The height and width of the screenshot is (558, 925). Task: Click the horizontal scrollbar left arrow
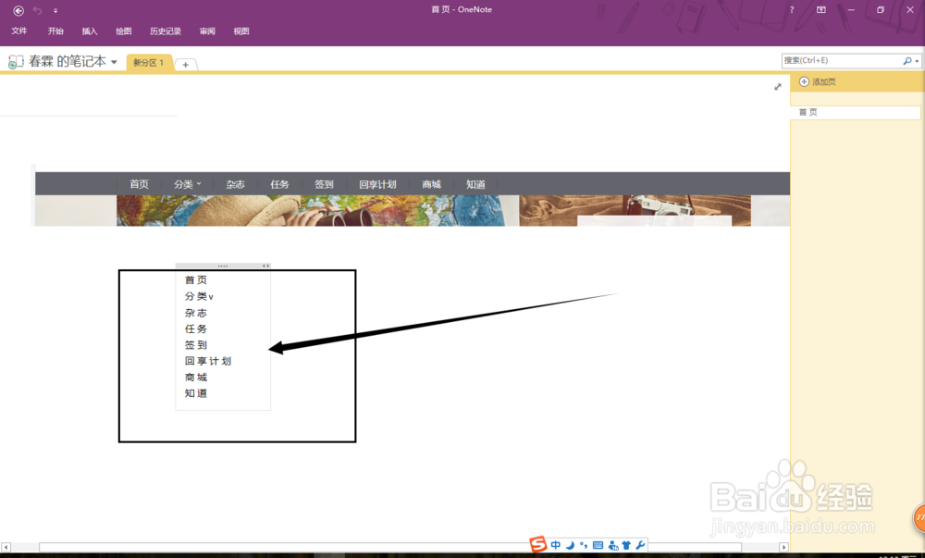click(6, 548)
